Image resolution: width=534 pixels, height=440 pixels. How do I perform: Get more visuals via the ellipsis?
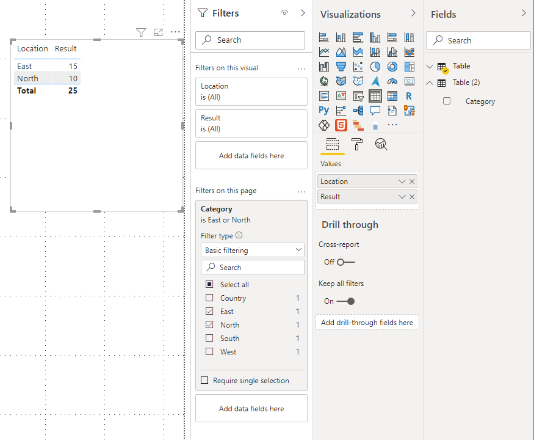(392, 125)
